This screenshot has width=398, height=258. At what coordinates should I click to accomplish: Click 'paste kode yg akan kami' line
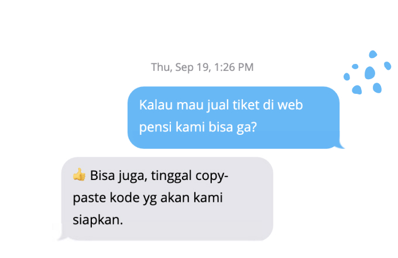pyautogui.click(x=147, y=198)
